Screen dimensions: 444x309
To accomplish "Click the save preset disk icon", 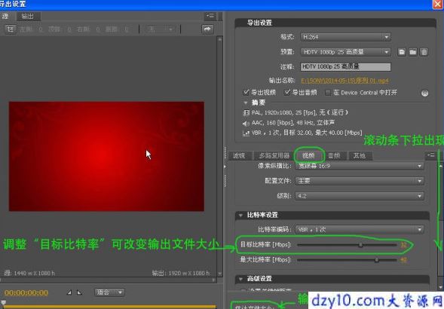I will click(402, 52).
